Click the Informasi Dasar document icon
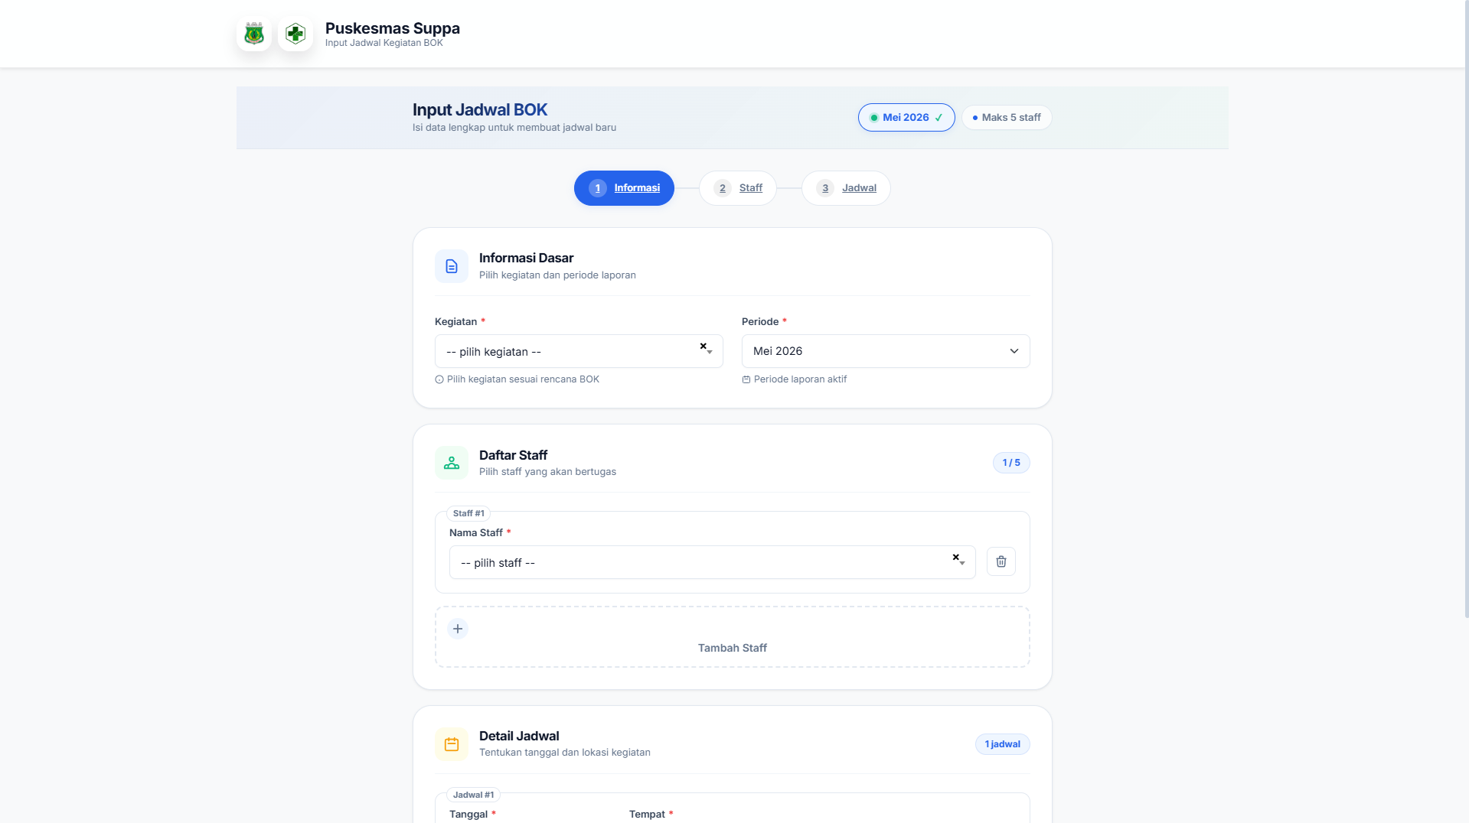Viewport: 1469px width, 823px height. click(452, 266)
